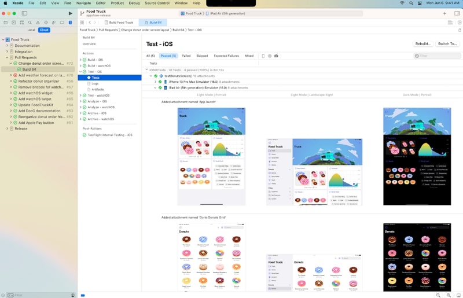The image size is (463, 298).
Task: Click the editor options lines icon beside the tab bar
Action: [450, 23]
